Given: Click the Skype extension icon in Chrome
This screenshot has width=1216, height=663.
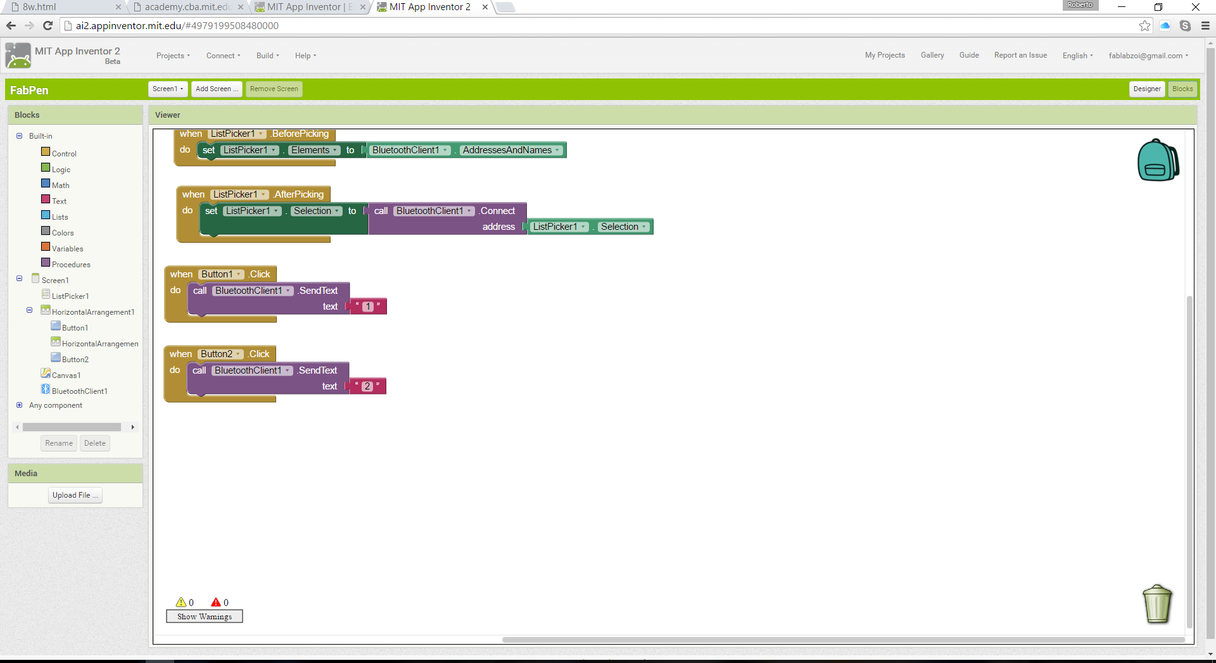Looking at the screenshot, I should 1185,25.
